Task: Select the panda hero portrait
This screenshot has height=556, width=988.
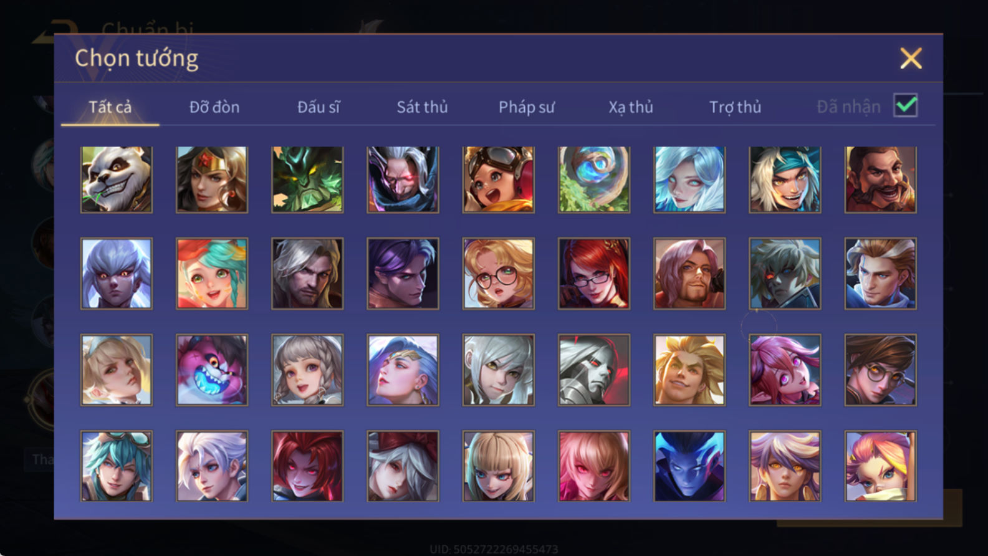Action: tap(117, 180)
